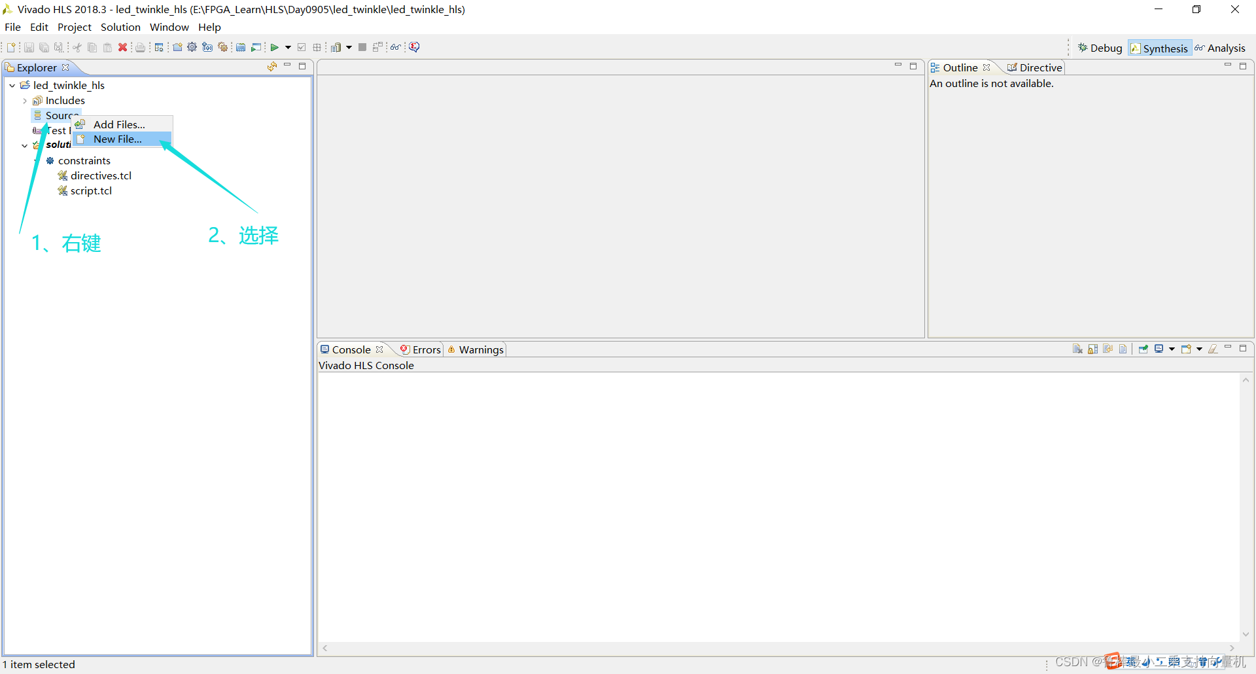Open Solution Settings orange gear icon
The image size is (1256, 674).
pos(222,47)
